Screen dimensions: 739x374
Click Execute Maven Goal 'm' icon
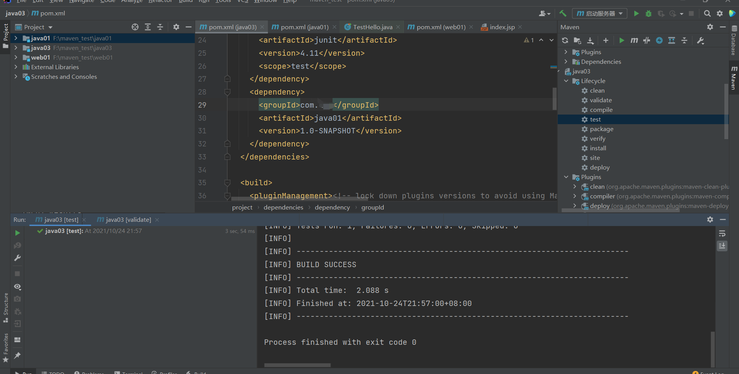[634, 40]
